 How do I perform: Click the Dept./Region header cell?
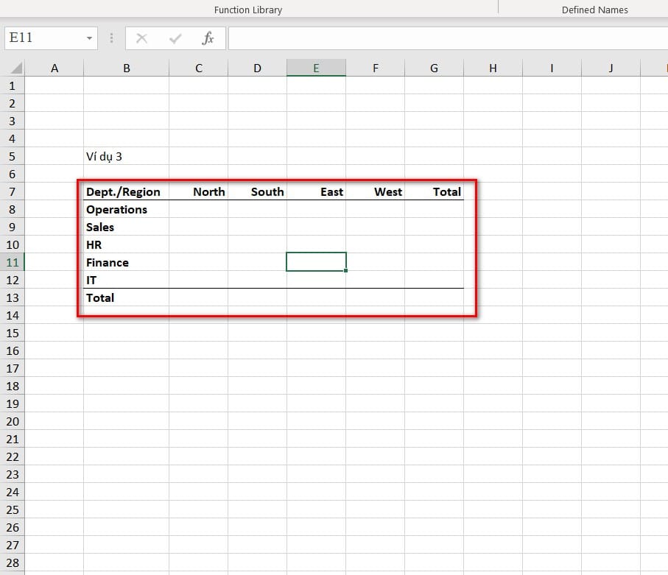coord(123,191)
